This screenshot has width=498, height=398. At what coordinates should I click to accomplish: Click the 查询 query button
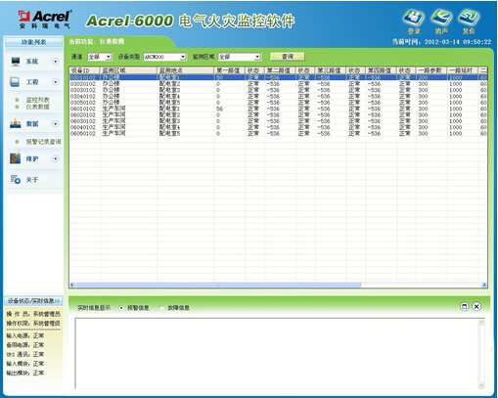pyautogui.click(x=288, y=57)
